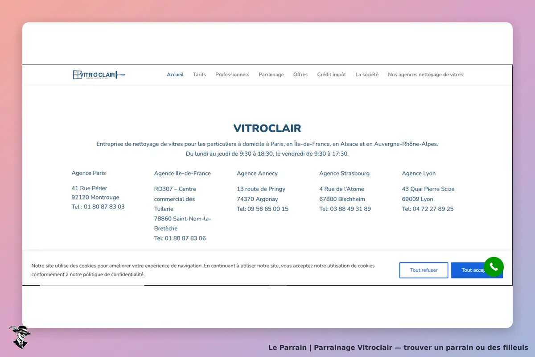This screenshot has height=357, width=535.
Task: Click the Agence Lyon heading
Action: [419, 174]
